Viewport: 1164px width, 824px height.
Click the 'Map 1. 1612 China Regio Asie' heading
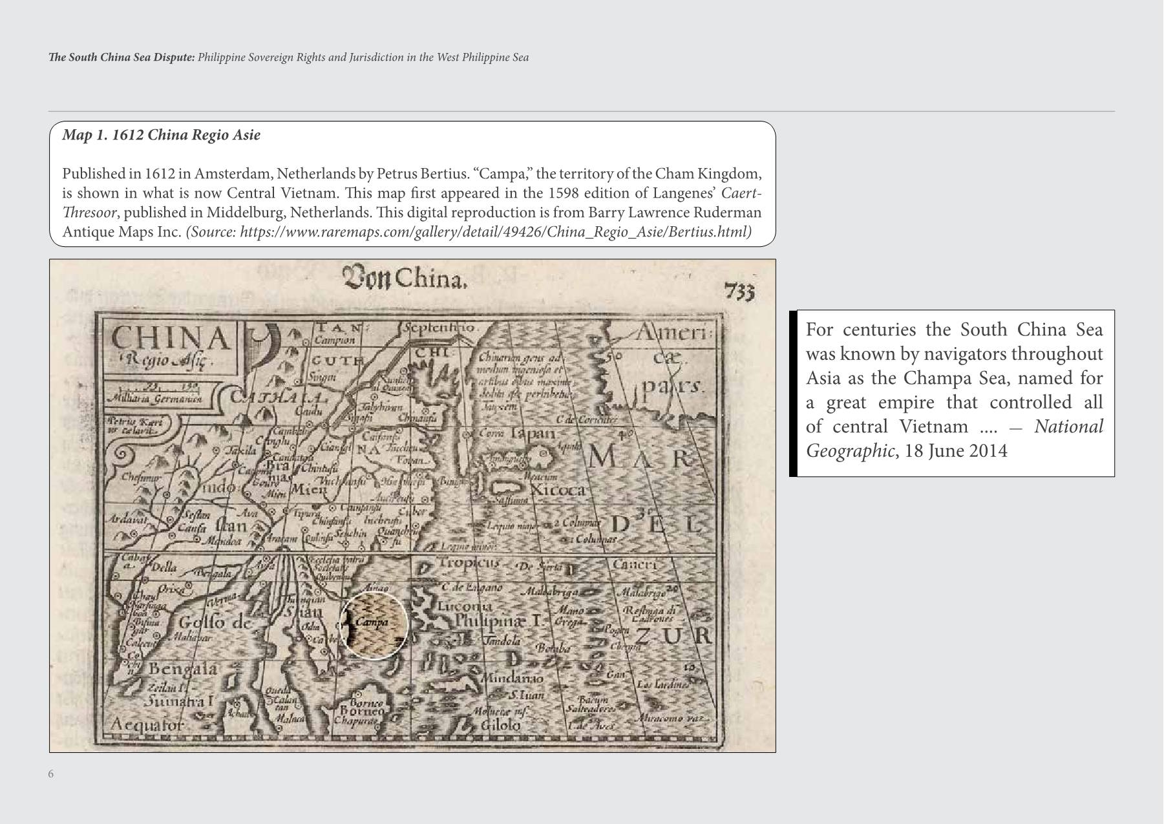coord(161,135)
